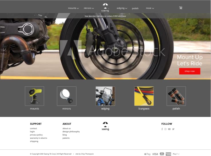The width and height of the screenshot is (211, 156).
Task: Expand the edging dropdown menu
Action: click(122, 8)
